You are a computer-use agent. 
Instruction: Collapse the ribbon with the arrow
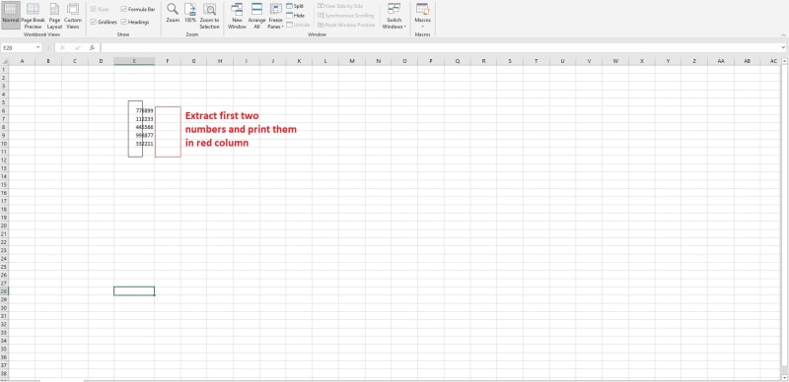[x=783, y=34]
